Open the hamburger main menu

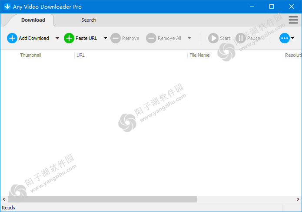(x=293, y=20)
